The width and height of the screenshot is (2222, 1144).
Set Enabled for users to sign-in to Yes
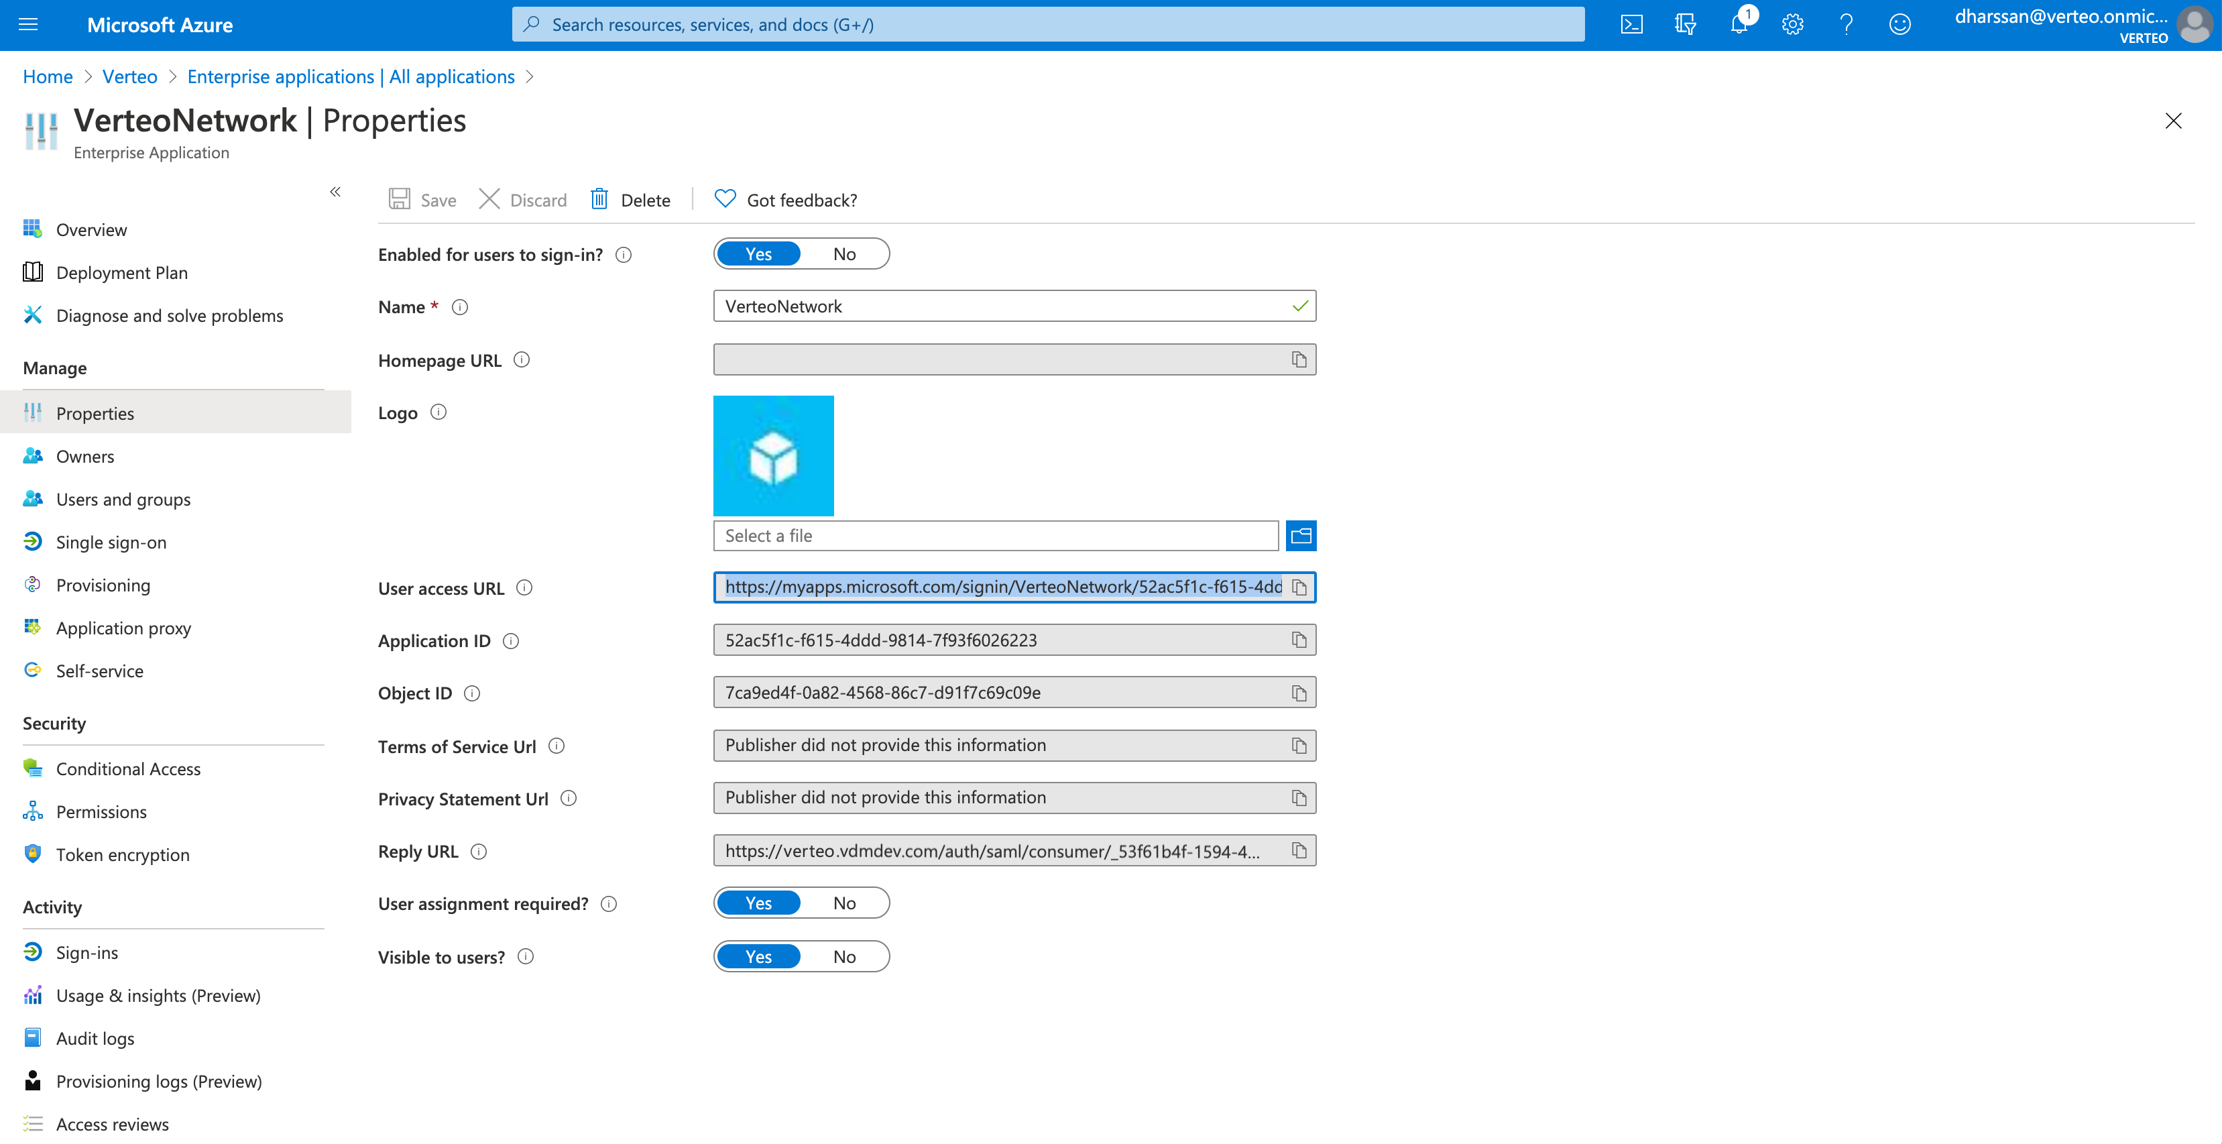758,253
